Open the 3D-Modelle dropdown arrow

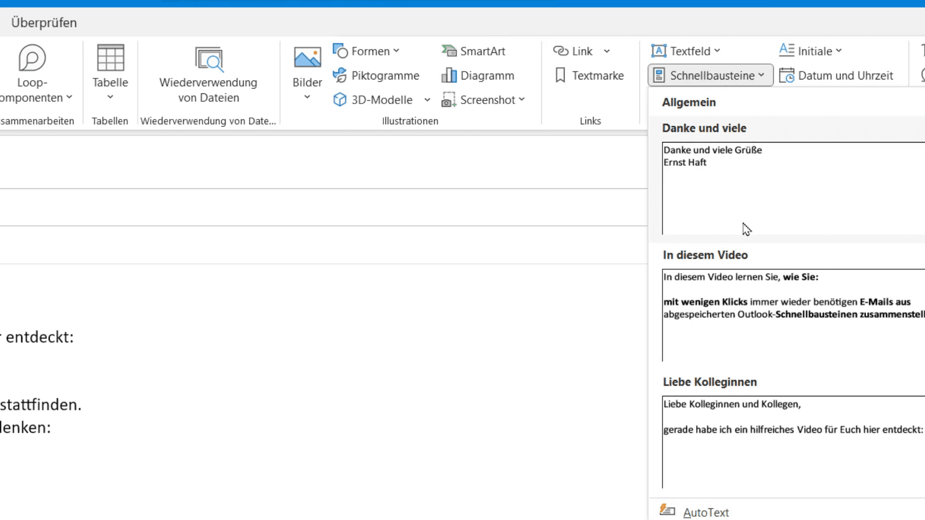coord(427,100)
